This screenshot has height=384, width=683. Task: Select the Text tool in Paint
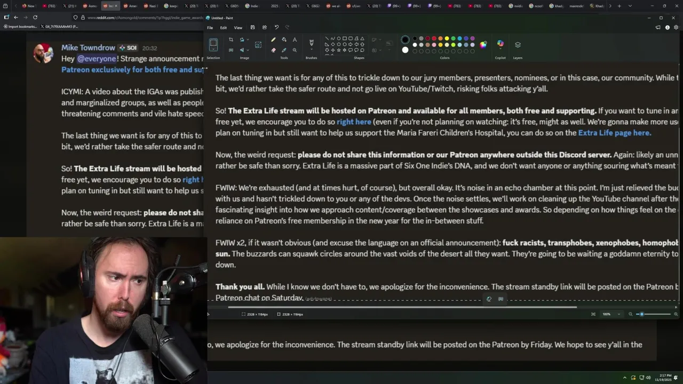295,39
